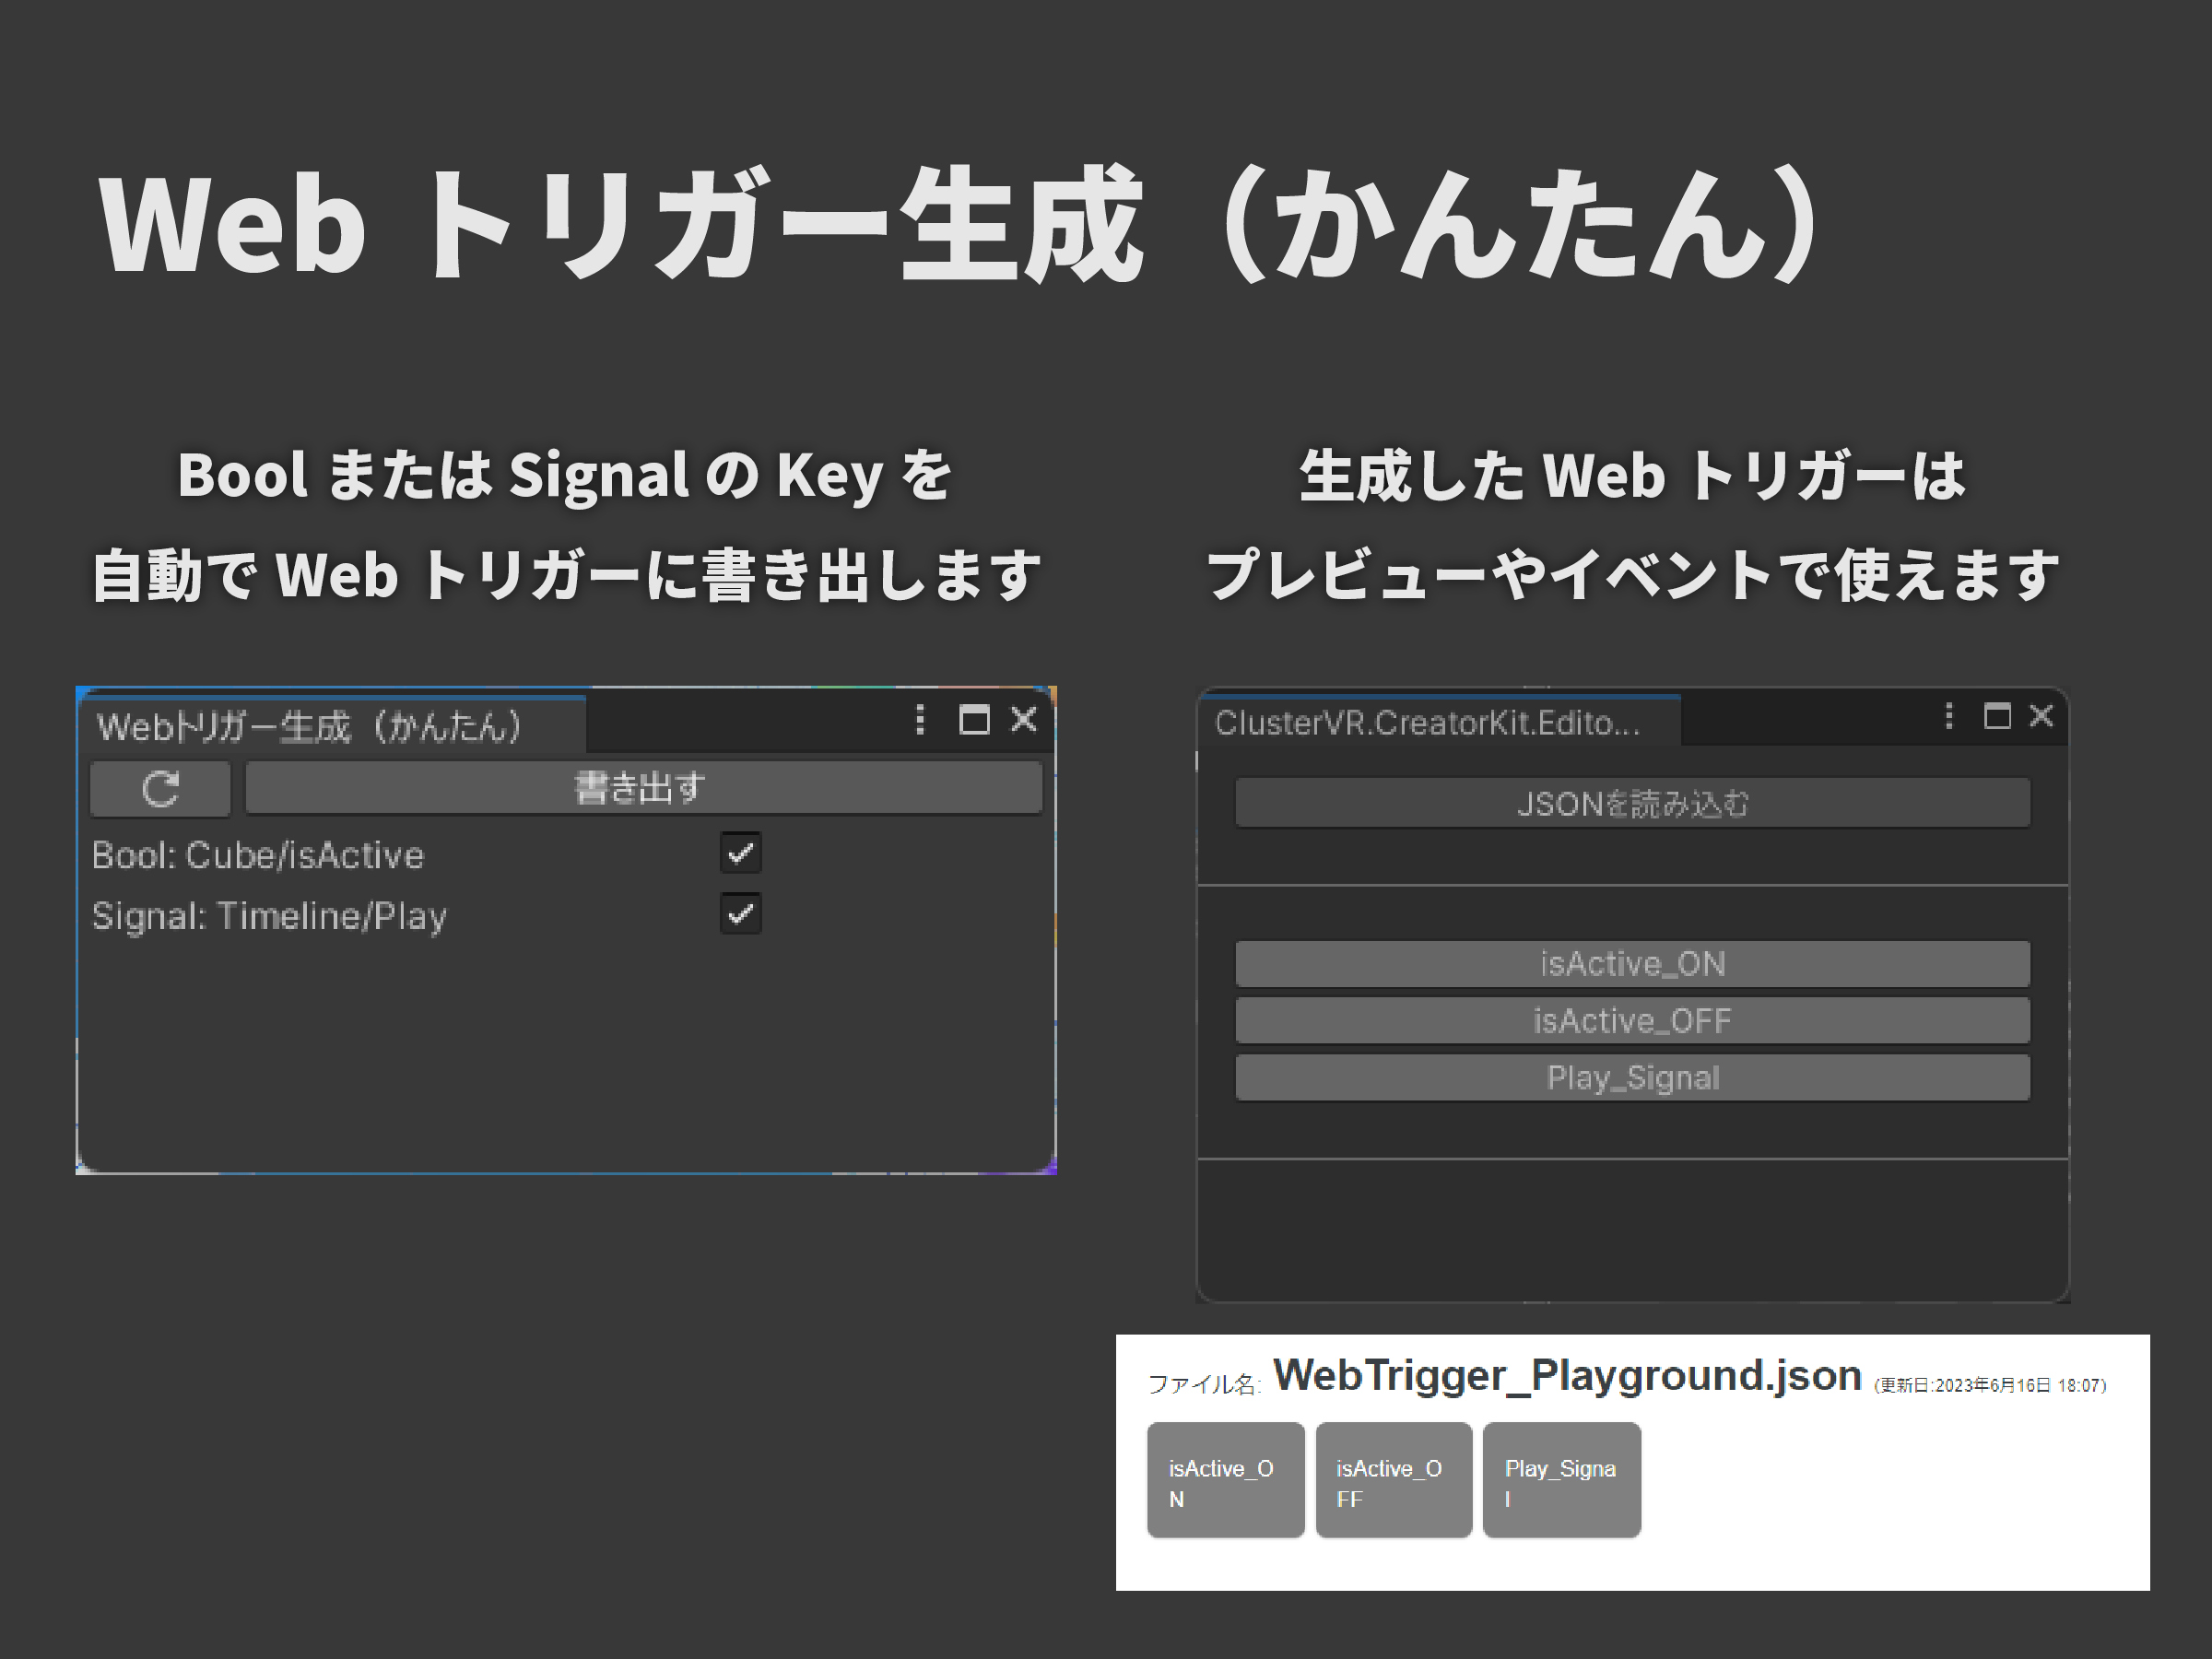The image size is (2212, 1659).
Task: Click the Play_Signal tile in web panel
Action: coord(1561,1481)
